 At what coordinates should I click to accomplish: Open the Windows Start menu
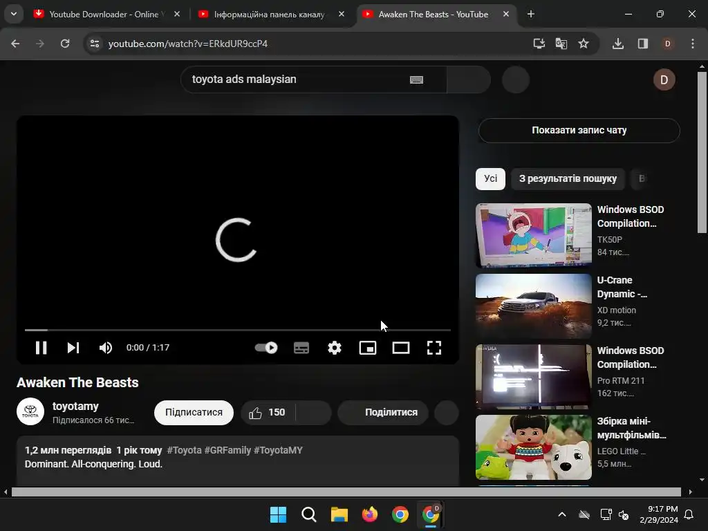point(278,514)
